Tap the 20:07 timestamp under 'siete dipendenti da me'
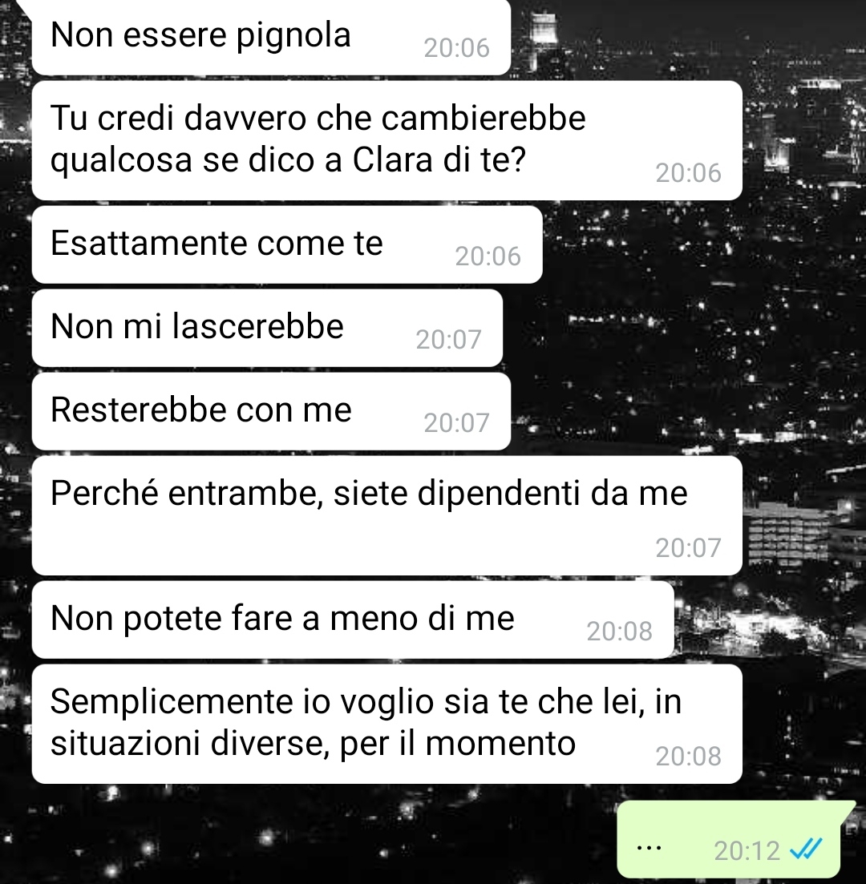 click(688, 548)
